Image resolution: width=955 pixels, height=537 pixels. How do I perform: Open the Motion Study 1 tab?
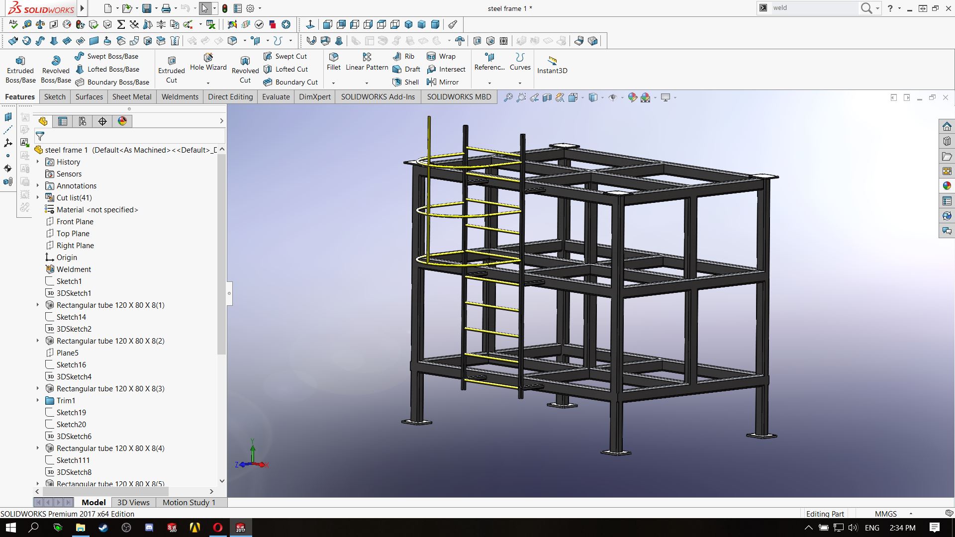(x=189, y=502)
